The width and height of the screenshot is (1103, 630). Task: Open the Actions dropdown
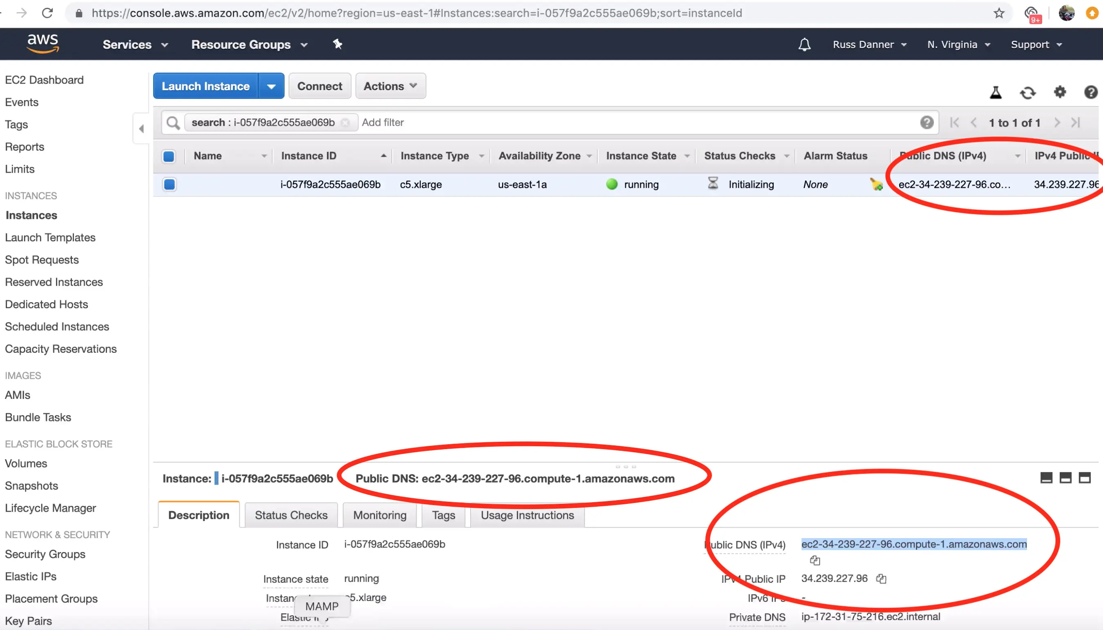click(390, 86)
